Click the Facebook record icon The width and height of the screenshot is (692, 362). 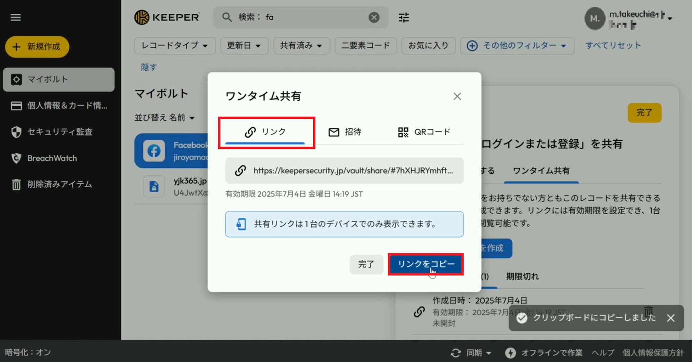pos(154,151)
